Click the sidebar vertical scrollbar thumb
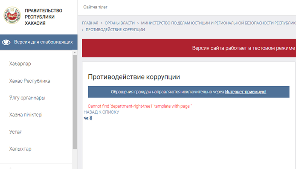296x169 pixels. pos(75,102)
